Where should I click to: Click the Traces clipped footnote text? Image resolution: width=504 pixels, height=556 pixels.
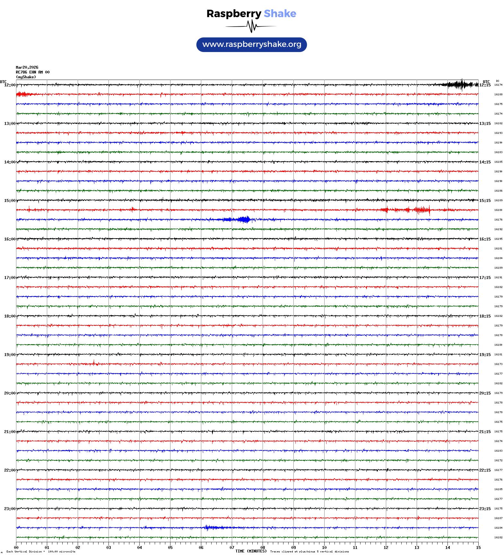309,552
